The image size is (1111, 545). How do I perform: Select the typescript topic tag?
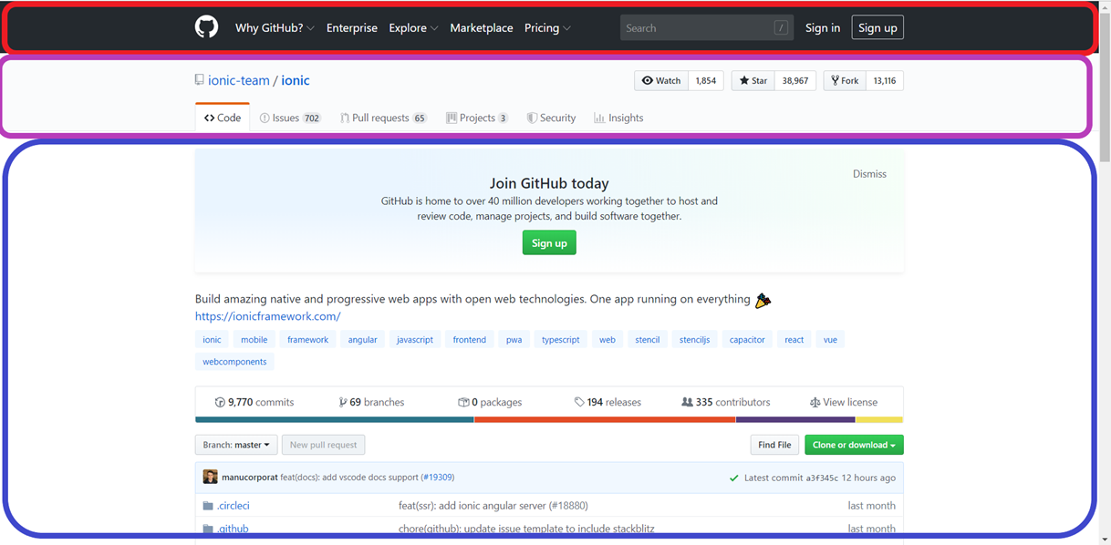pos(561,340)
